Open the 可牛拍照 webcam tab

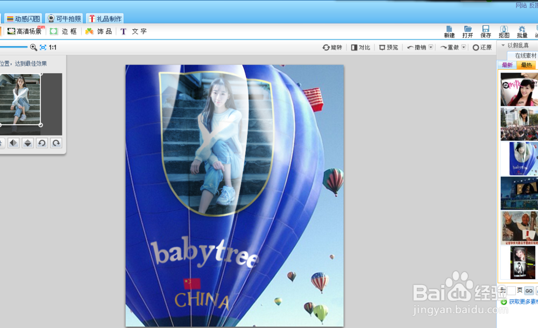click(64, 18)
